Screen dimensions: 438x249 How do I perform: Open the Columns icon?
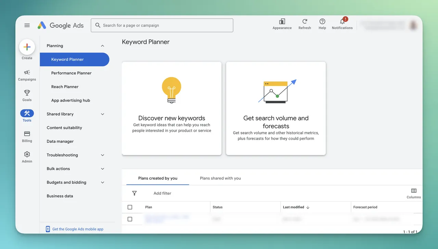[x=414, y=191]
